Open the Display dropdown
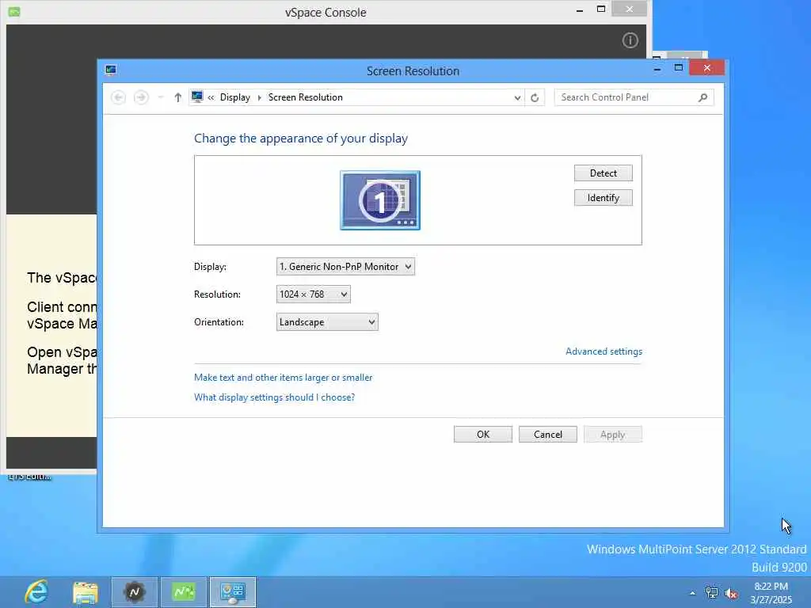Image resolution: width=811 pixels, height=608 pixels. (345, 266)
